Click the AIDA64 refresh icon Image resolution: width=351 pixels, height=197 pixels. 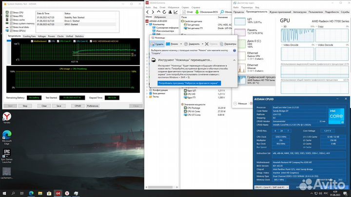point(164,12)
